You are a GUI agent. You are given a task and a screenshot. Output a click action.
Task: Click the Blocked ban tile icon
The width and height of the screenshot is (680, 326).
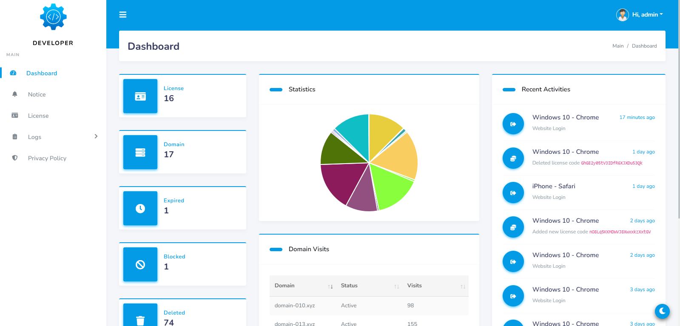click(x=140, y=265)
